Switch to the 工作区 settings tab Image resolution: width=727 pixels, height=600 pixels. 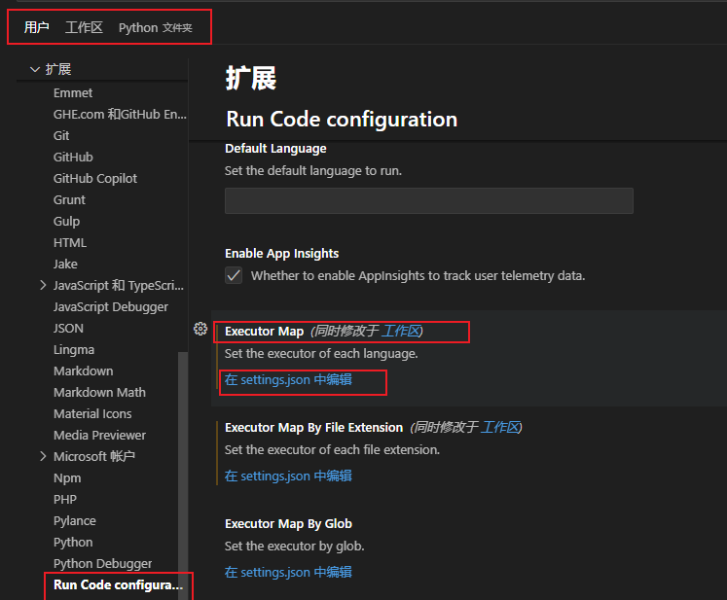84,27
